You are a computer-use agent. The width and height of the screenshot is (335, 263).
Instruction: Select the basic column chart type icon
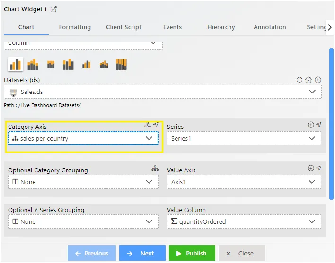point(16,64)
